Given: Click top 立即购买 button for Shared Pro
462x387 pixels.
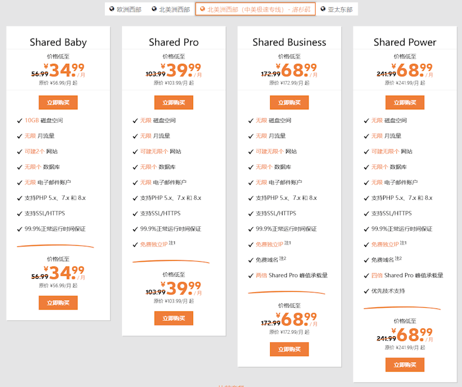Looking at the screenshot, I should click(x=174, y=103).
